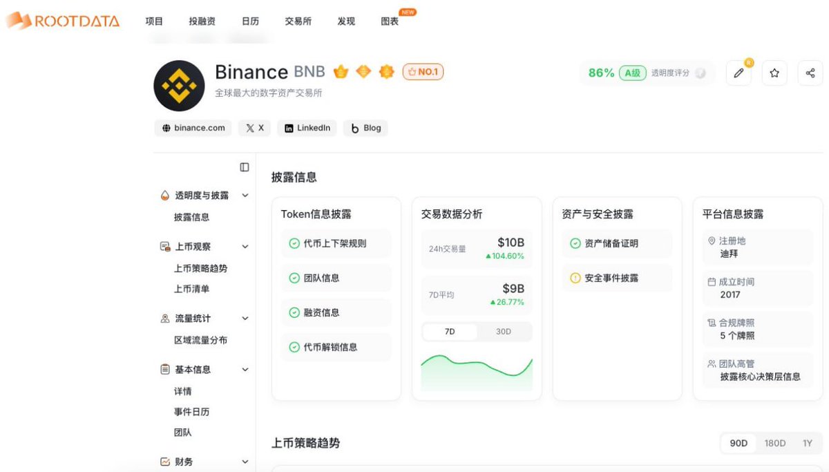Click the license icon by 合规牌照
The height and width of the screenshot is (472, 829).
(712, 323)
